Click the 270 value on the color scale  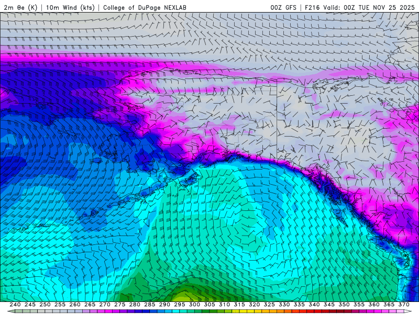105,305
